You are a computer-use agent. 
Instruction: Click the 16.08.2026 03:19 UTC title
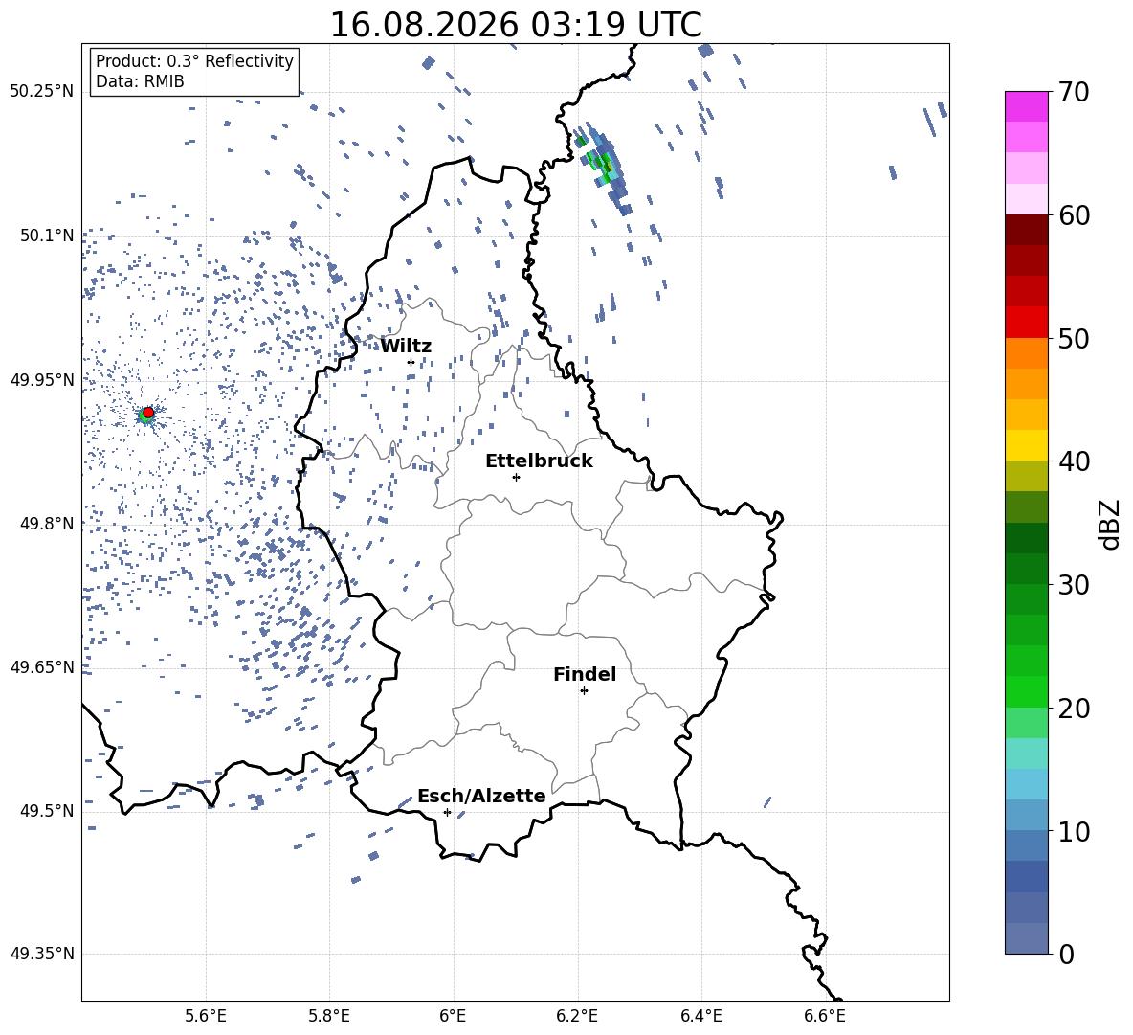[515, 25]
